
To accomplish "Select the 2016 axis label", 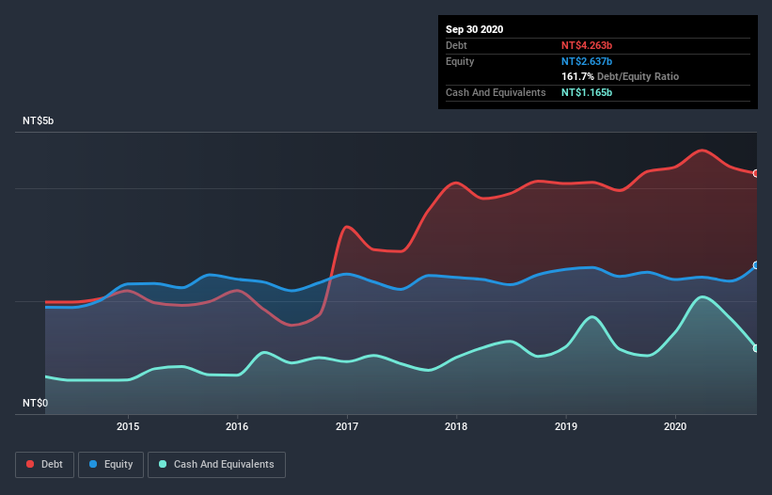I will [237, 426].
